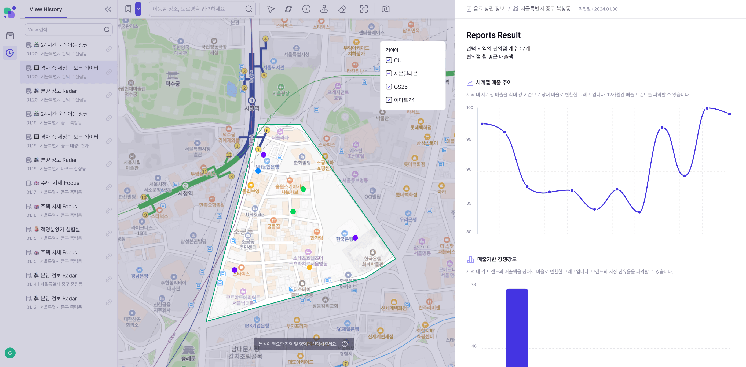Select the eraser tool
746x367 pixels.
pyautogui.click(x=342, y=9)
